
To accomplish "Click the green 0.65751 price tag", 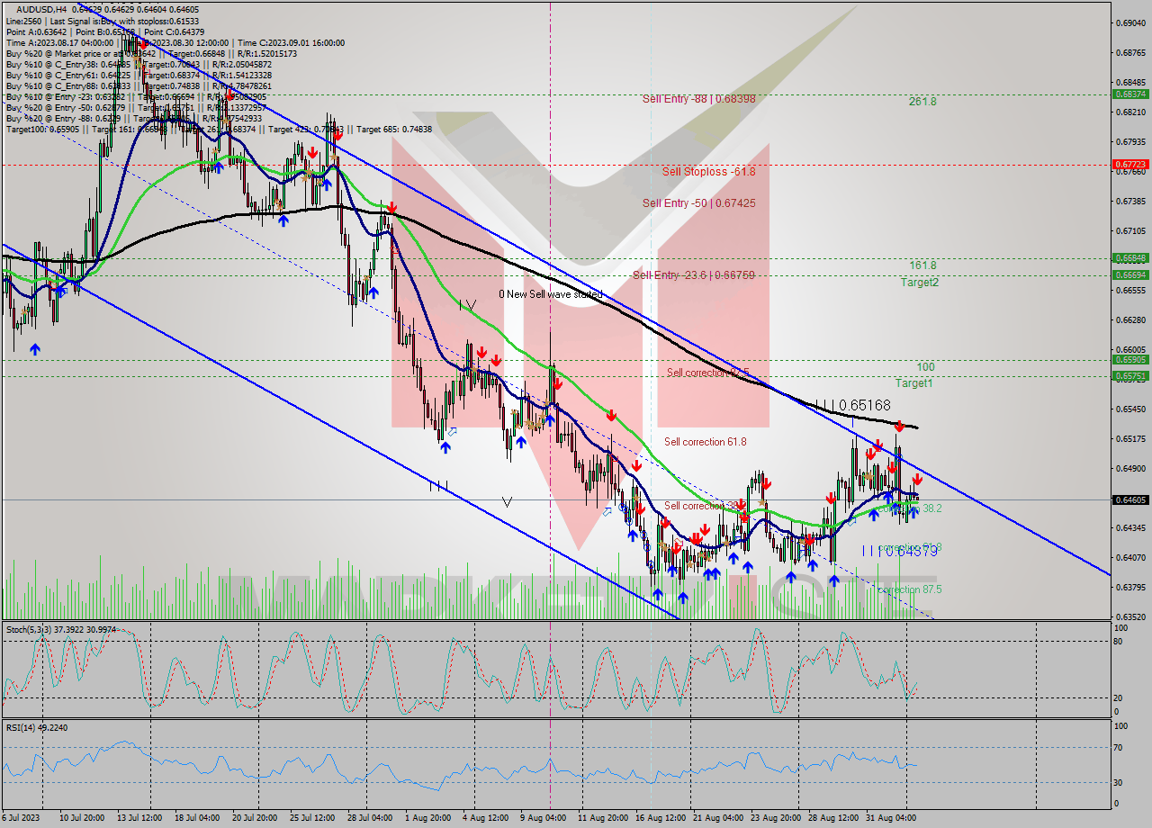I will [1129, 376].
